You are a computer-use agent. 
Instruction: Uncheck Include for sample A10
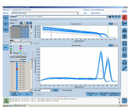pyautogui.click(x=12, y=69)
